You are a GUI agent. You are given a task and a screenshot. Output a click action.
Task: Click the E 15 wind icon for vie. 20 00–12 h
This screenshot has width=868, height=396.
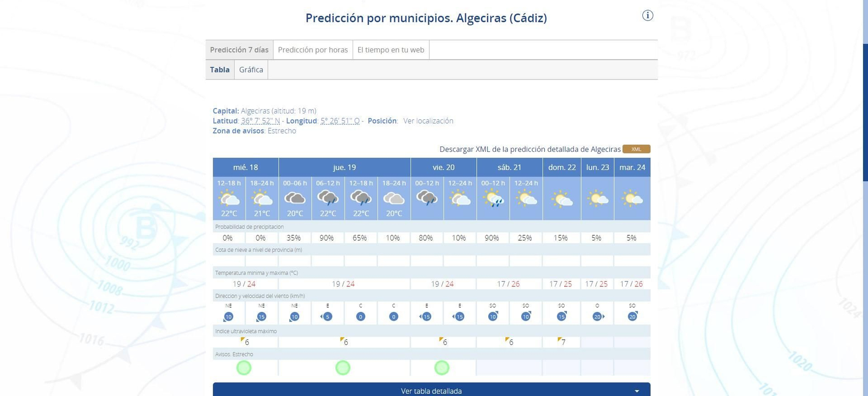[425, 317]
